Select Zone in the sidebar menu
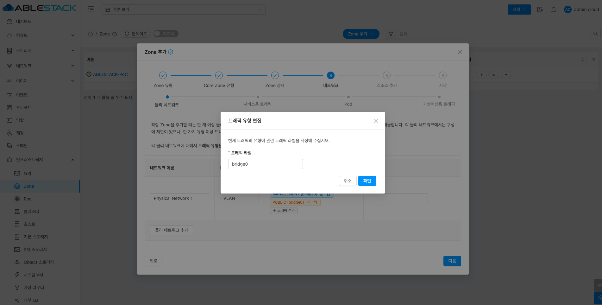Image resolution: width=602 pixels, height=305 pixels. [x=40, y=186]
